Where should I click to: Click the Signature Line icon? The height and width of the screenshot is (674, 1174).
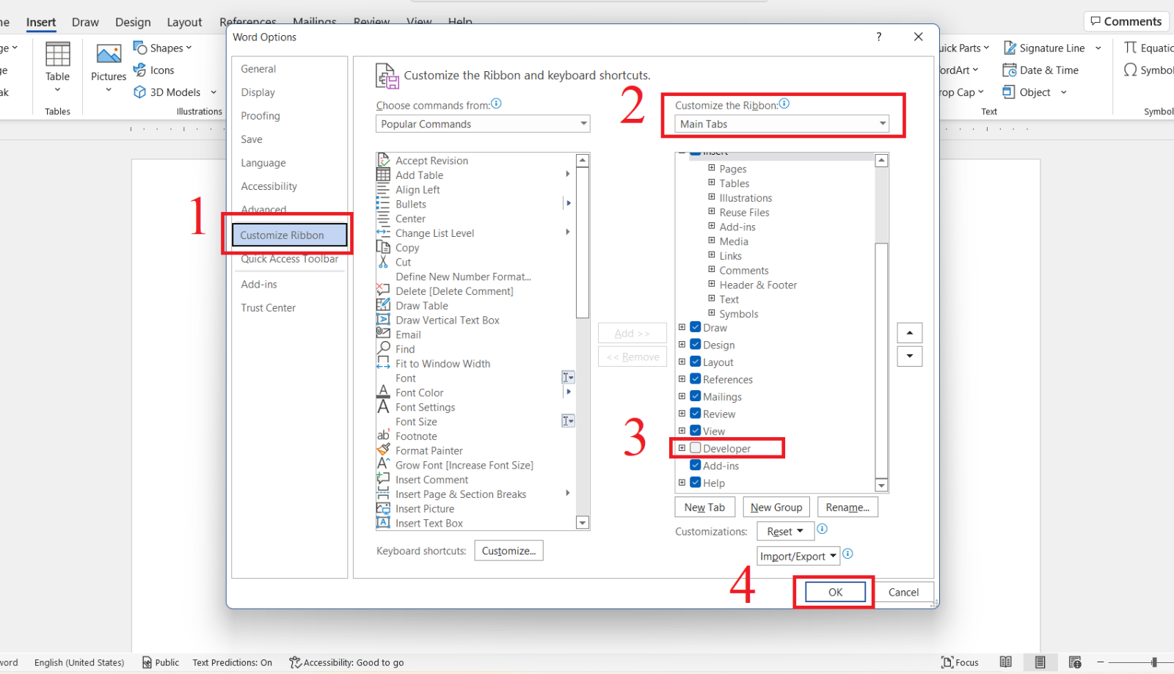(x=1010, y=48)
